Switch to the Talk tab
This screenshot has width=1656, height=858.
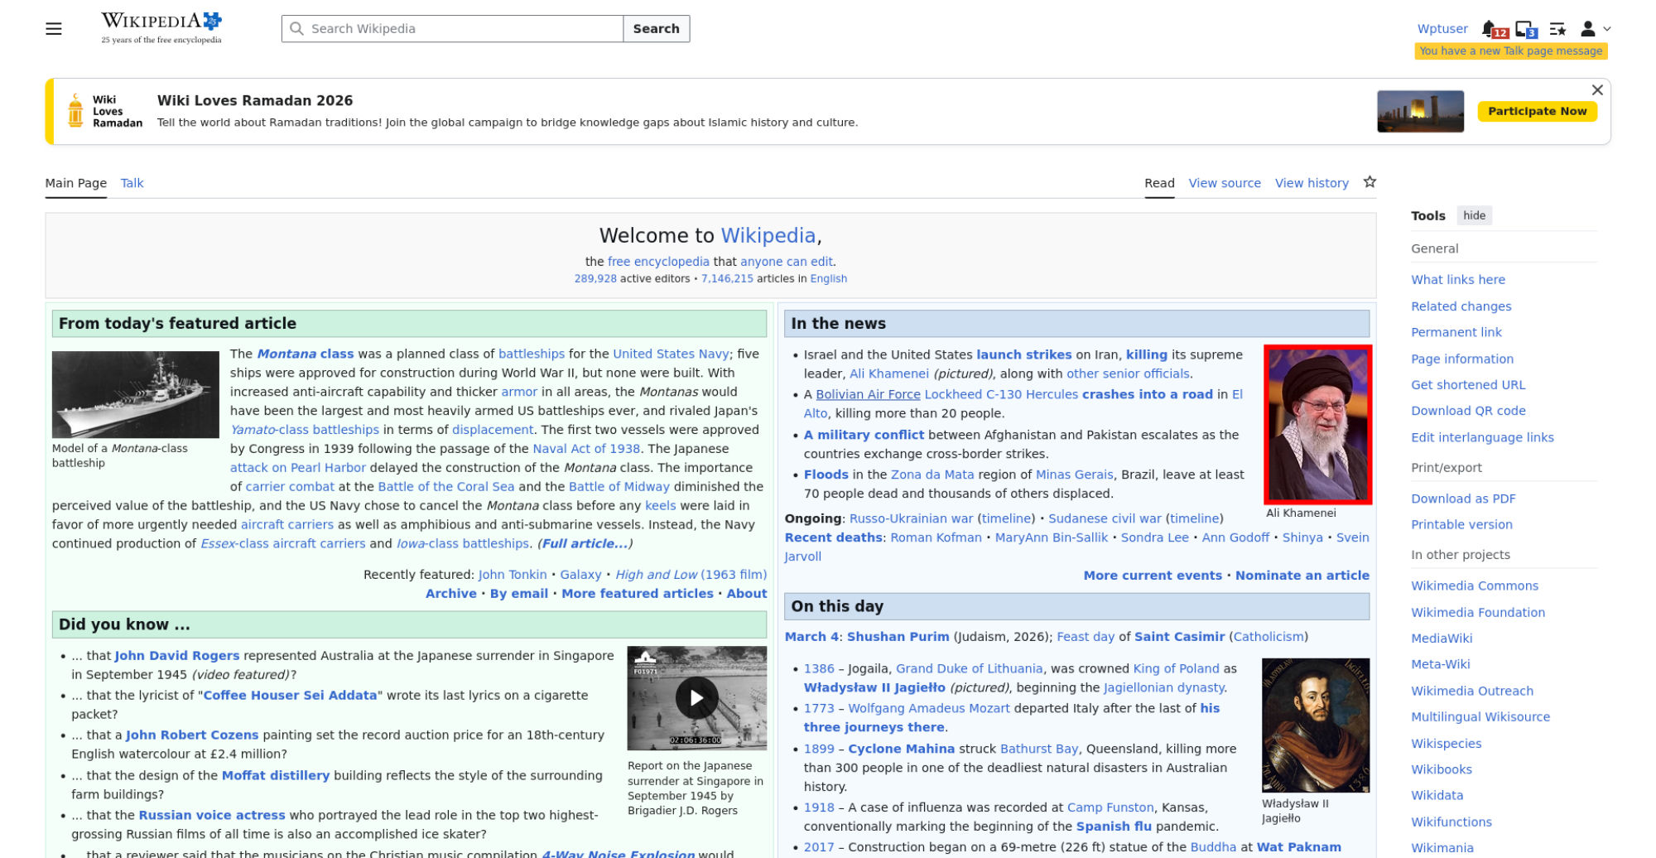click(132, 183)
